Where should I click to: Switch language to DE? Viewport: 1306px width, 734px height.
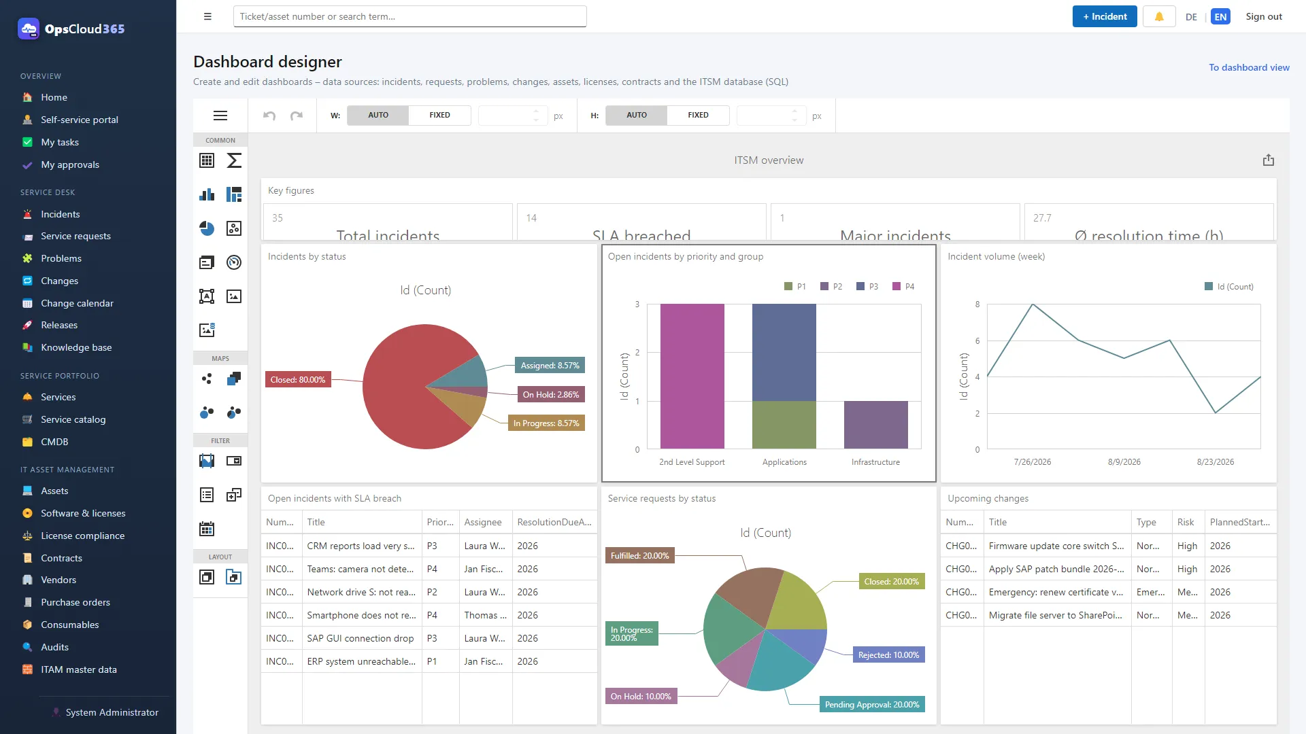1191,17
